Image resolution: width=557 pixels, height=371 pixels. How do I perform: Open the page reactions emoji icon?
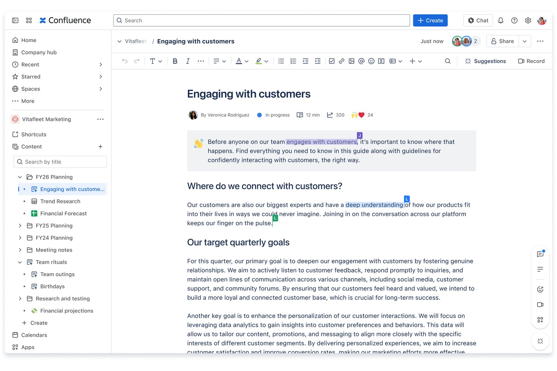click(x=540, y=289)
